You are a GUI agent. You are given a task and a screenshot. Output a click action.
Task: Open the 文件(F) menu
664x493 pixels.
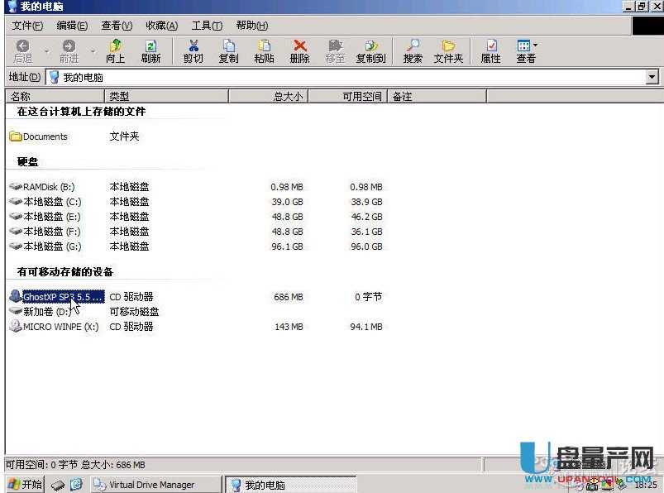pos(27,26)
